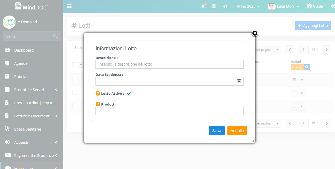Viewport: 335px width, 169px height.
Task: Click the company building icon in the top bar
Action: tap(214, 6)
